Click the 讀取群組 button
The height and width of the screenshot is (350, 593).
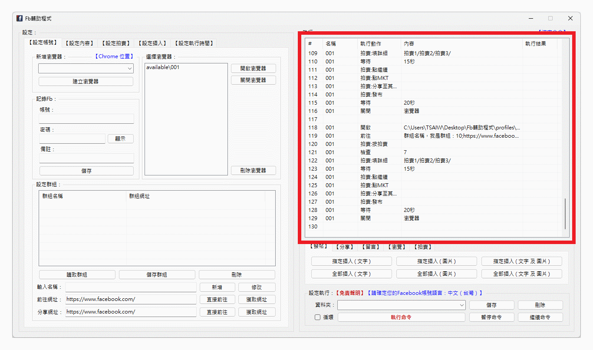77,275
